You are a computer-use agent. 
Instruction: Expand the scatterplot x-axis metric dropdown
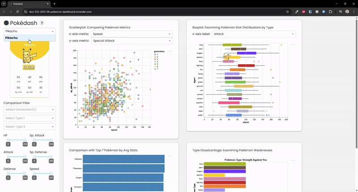[132, 34]
